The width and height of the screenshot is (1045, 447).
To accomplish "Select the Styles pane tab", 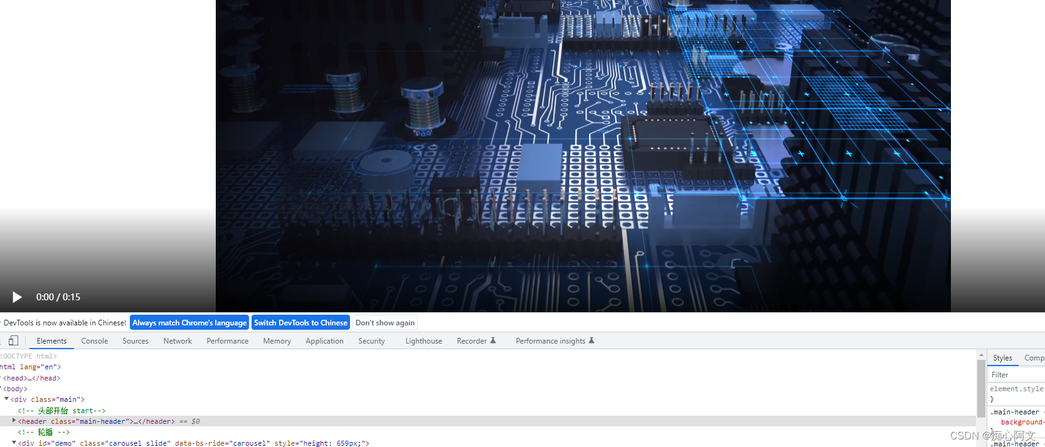I will click(x=1002, y=358).
